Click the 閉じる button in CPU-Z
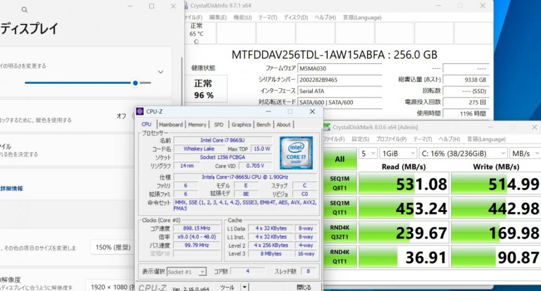Screen dimensions: 541x291 coord(304,287)
